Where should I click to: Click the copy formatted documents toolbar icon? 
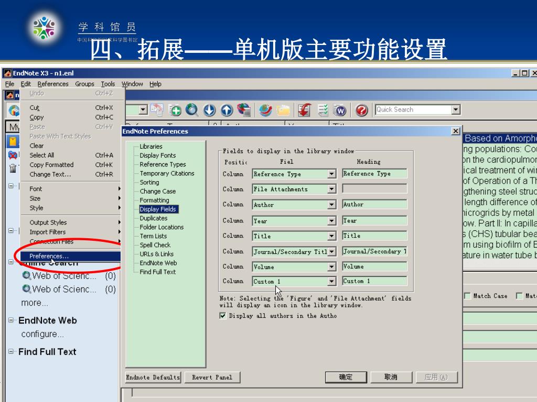point(157,110)
